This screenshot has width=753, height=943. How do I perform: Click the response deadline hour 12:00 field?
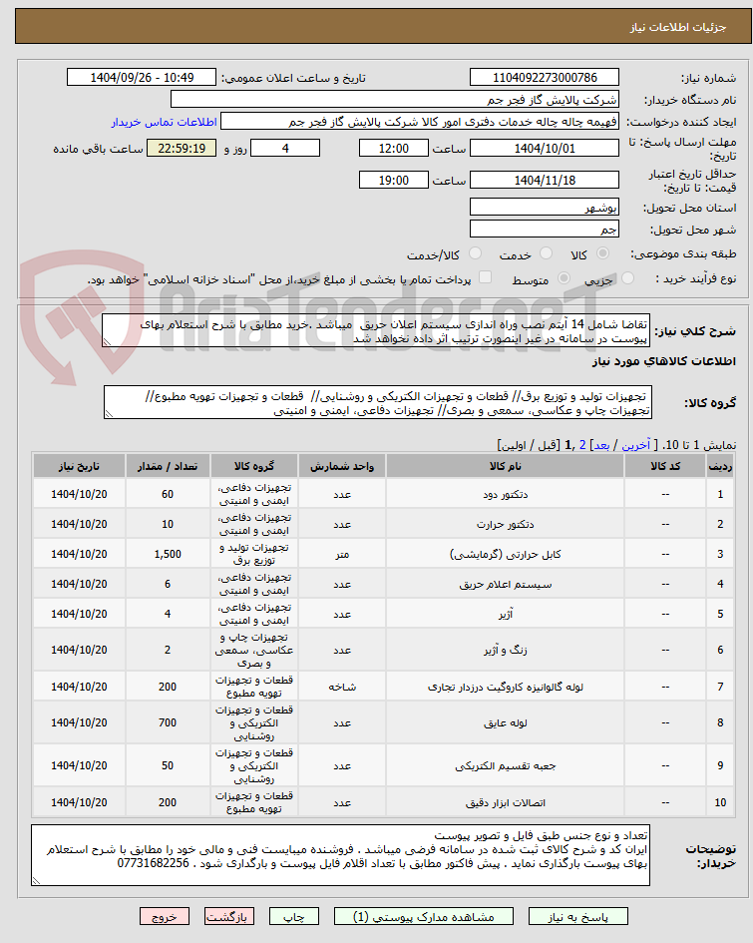[394, 149]
